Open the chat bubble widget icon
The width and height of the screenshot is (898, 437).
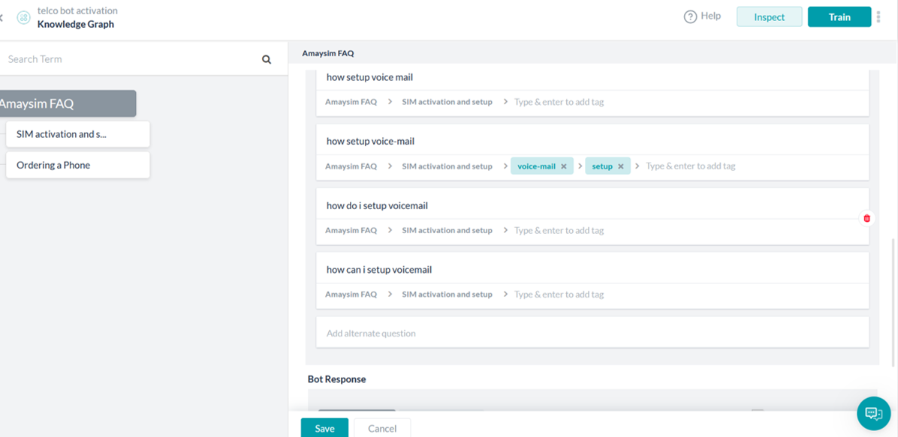(873, 413)
